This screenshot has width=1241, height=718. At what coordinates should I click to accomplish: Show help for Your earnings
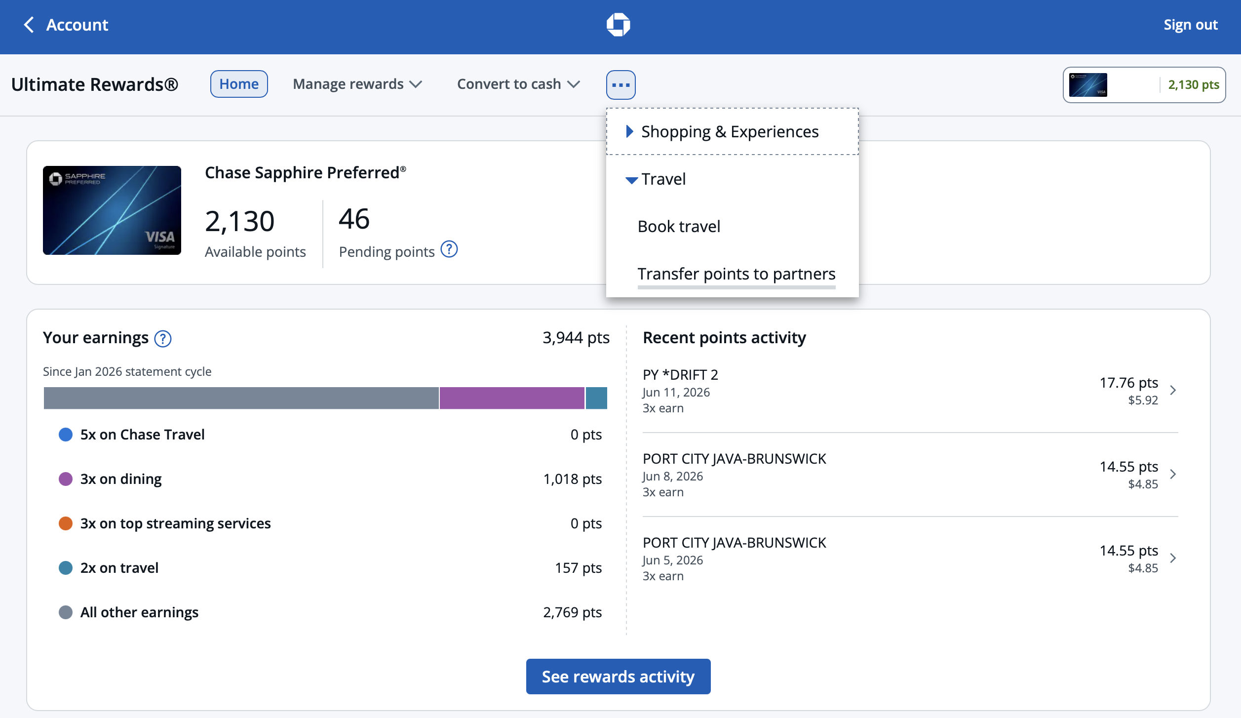(x=163, y=339)
